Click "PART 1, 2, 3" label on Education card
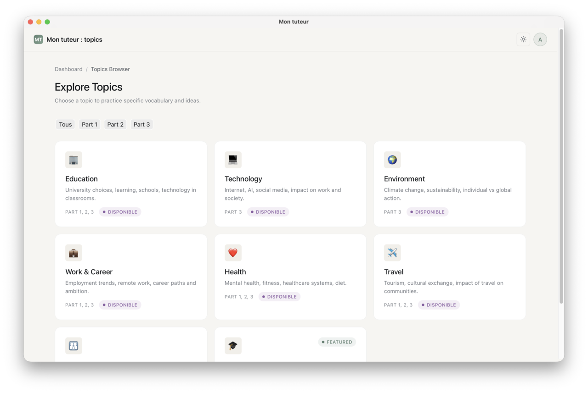Screen dimensions: 588x393 click(79, 212)
